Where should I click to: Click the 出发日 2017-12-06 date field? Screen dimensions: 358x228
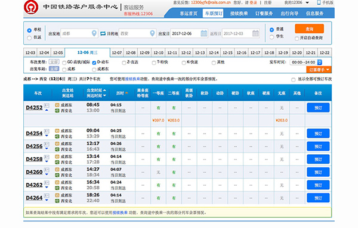pos(189,33)
